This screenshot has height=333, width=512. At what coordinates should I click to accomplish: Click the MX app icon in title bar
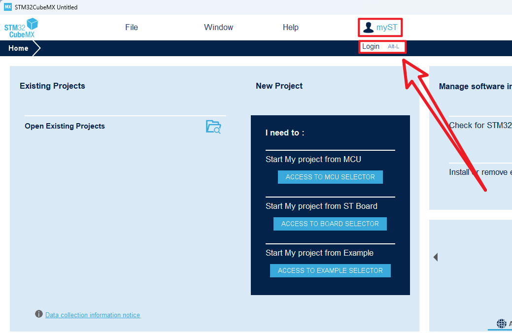click(x=8, y=7)
